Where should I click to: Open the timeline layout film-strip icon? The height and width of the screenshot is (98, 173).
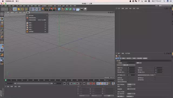tap(113, 83)
